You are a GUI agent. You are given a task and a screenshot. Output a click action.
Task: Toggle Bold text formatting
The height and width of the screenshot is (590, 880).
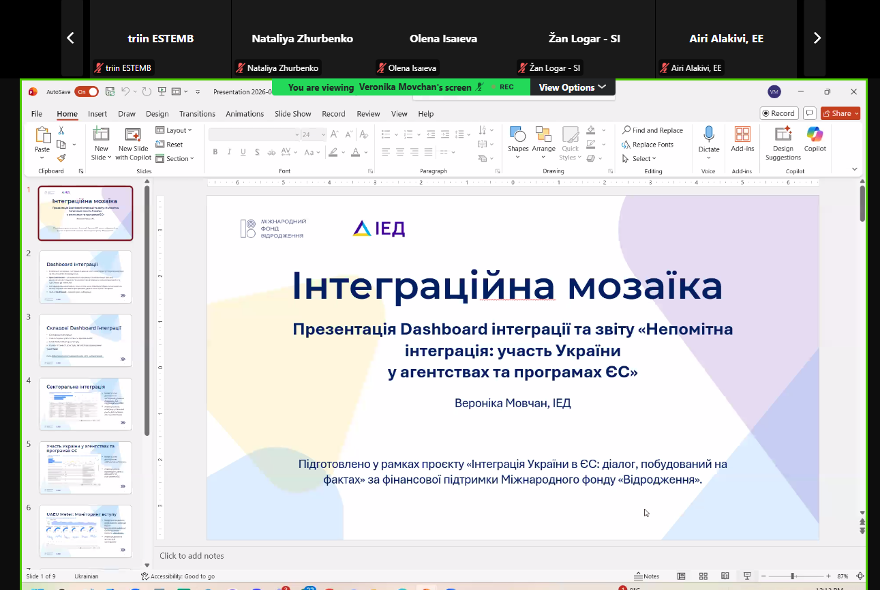tap(215, 152)
